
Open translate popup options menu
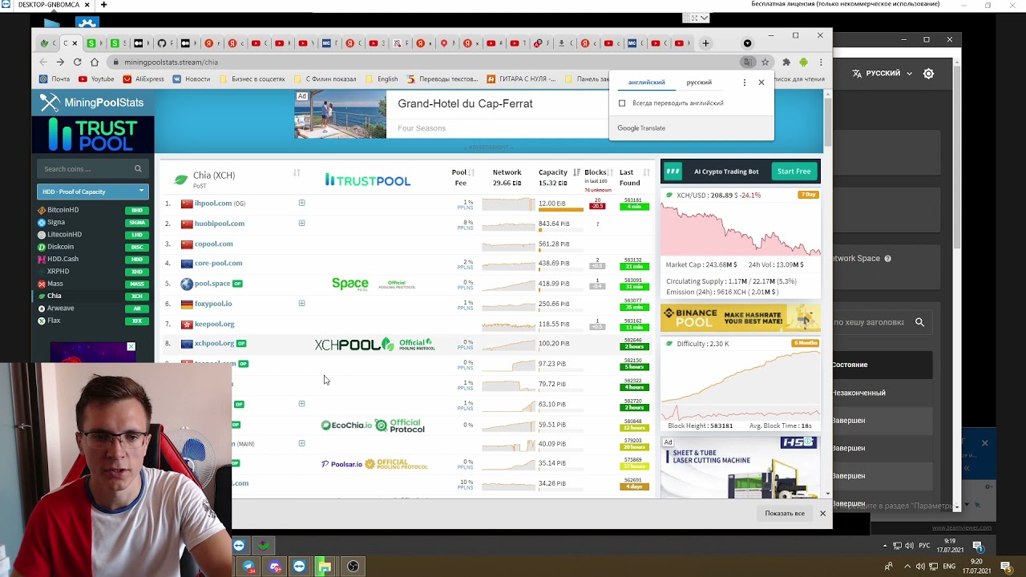[744, 83]
